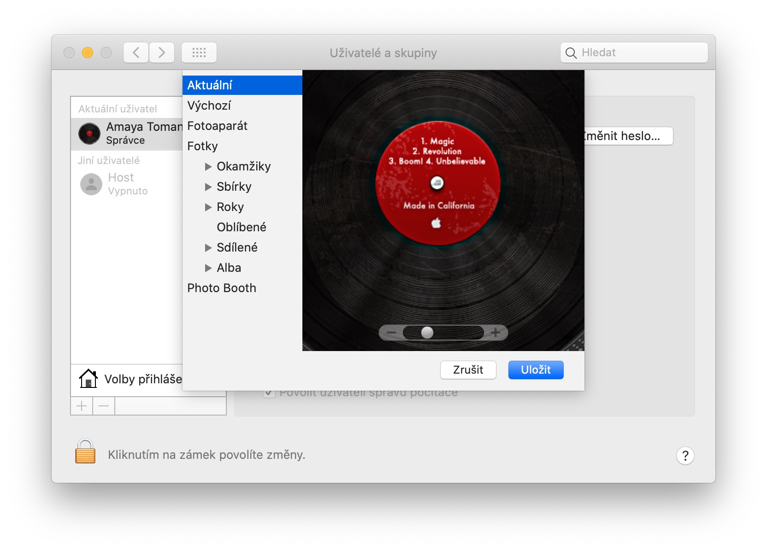Click the house icon for login options
This screenshot has width=767, height=551.
[x=88, y=379]
